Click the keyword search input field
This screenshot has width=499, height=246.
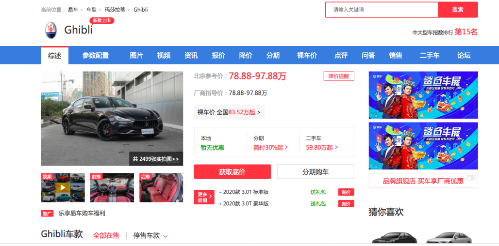(382, 10)
